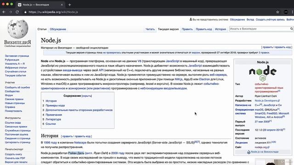Open the не проверялась link in notice
This screenshot has width=294, height=165.
[112, 53]
